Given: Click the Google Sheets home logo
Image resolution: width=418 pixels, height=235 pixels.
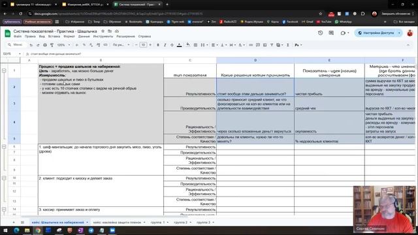Looking at the screenshot, I should pos(7,33).
